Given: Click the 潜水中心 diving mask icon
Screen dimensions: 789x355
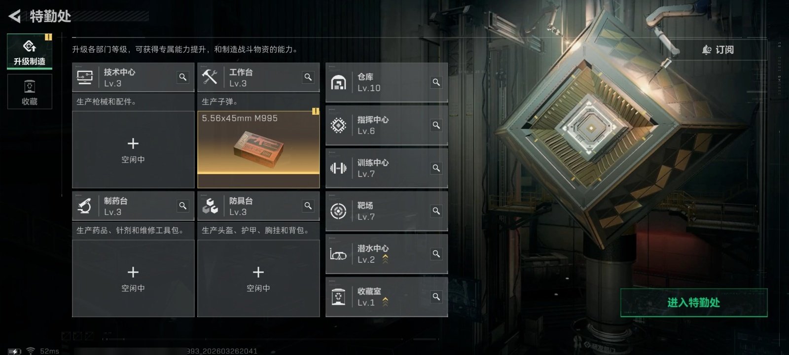Looking at the screenshot, I should 338,254.
